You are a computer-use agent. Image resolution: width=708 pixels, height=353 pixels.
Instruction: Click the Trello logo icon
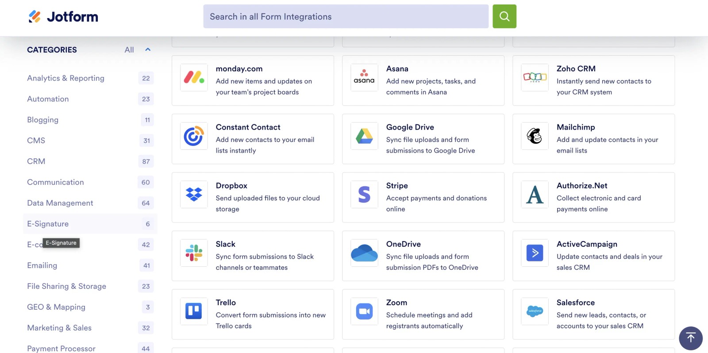[194, 311]
